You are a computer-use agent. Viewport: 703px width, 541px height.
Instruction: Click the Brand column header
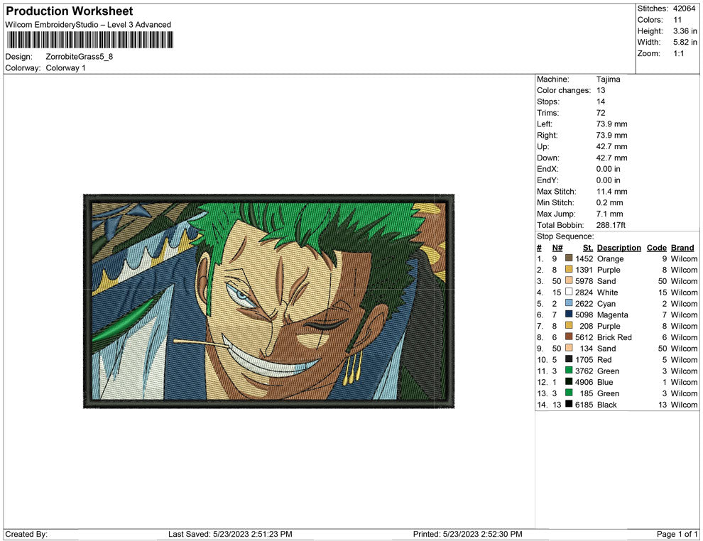pyautogui.click(x=682, y=247)
